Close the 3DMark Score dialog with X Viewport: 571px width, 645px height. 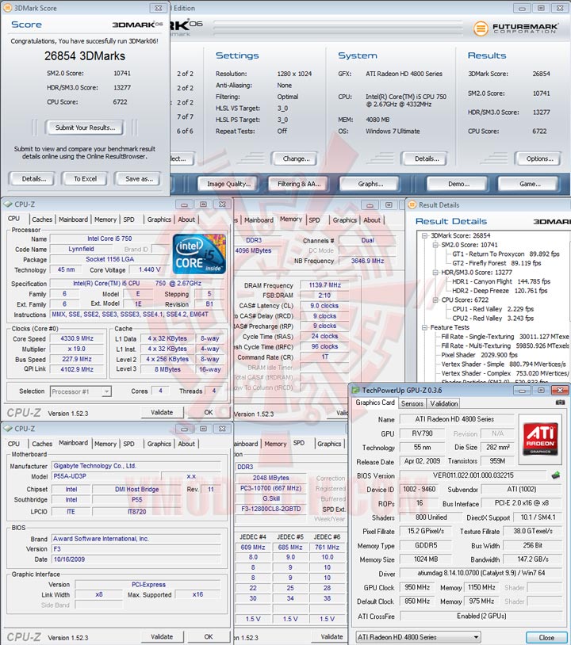[x=158, y=8]
